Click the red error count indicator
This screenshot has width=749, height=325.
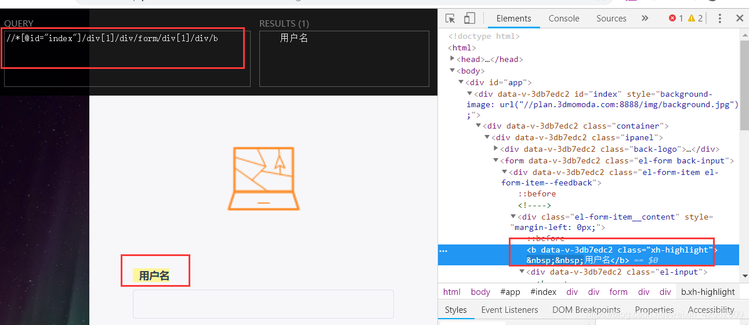[676, 19]
